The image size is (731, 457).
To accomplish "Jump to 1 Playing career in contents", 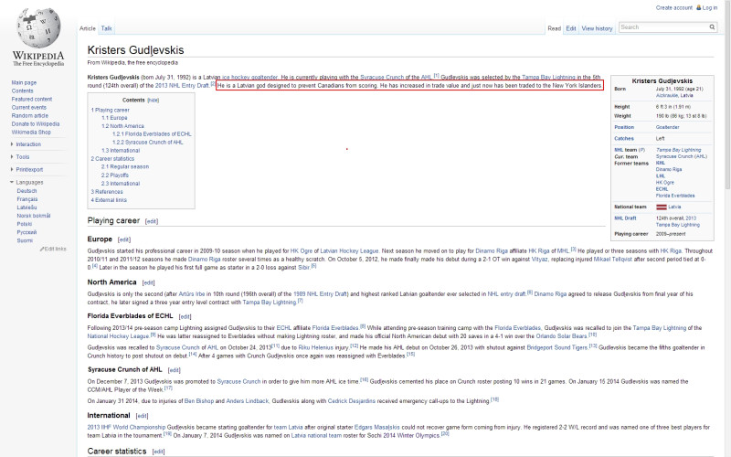I will click(x=110, y=110).
